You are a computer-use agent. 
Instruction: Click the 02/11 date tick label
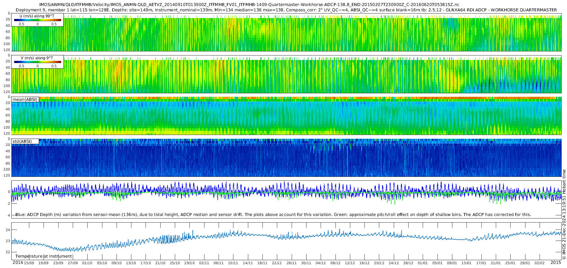(204, 263)
